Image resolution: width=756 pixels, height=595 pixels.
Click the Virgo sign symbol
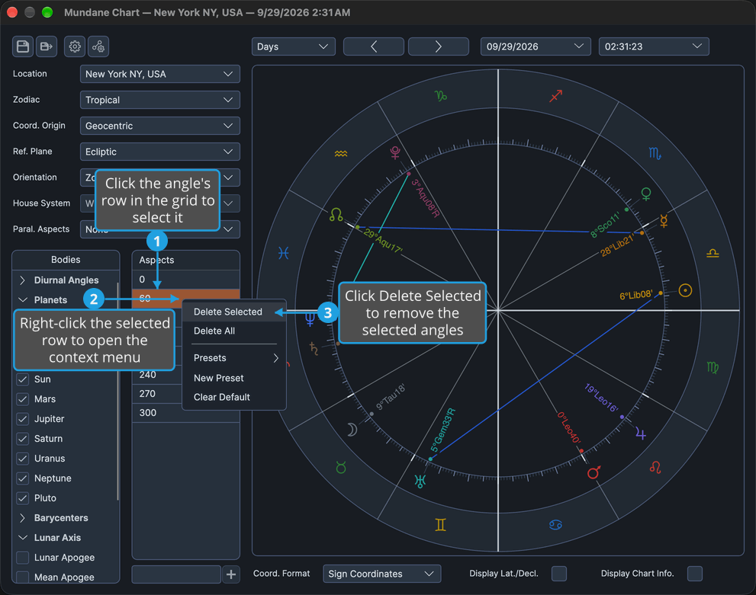click(713, 368)
